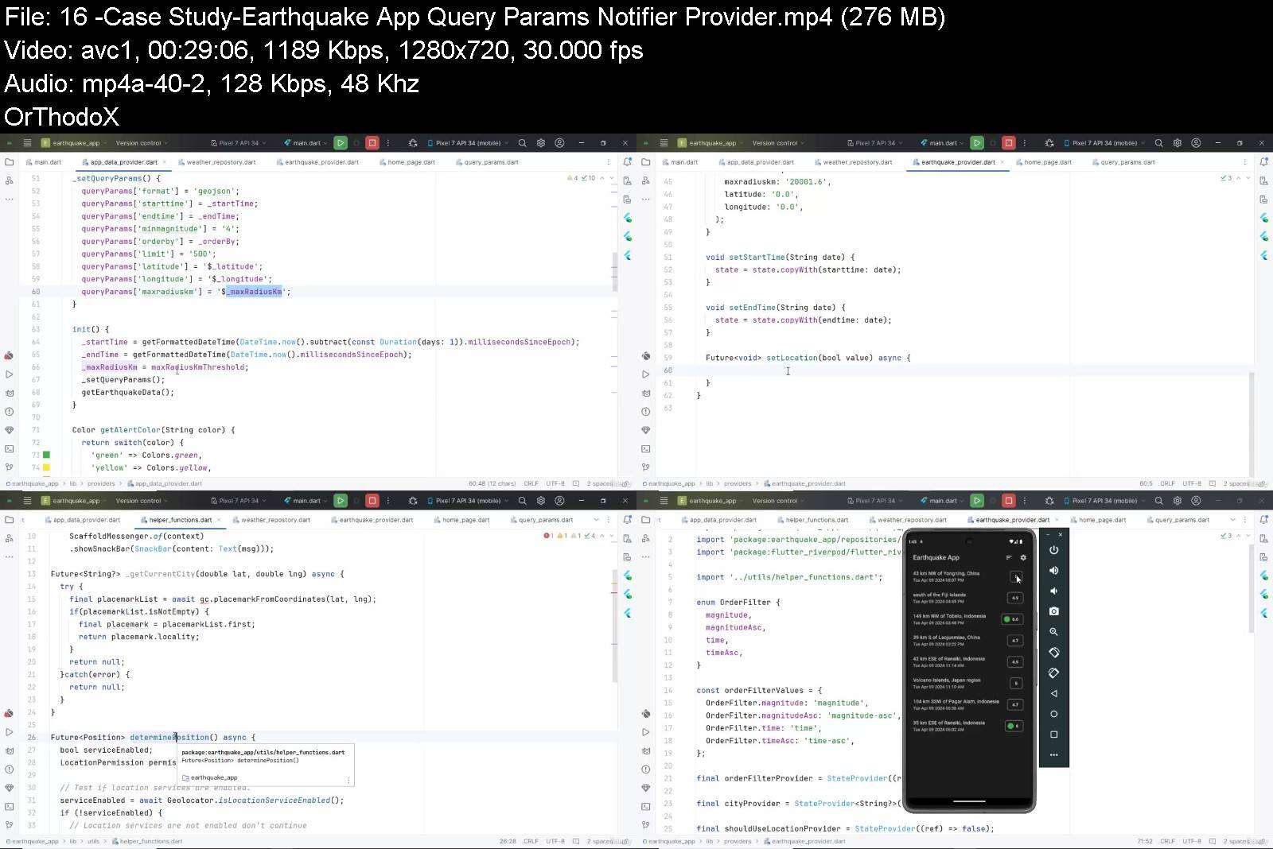Expand the hidden tabs chevron in helper_functions window

[x=596, y=520]
